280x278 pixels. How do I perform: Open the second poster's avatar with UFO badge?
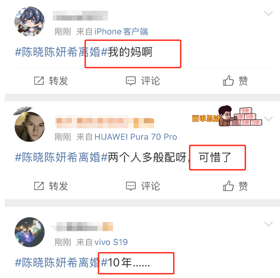[x=30, y=126]
